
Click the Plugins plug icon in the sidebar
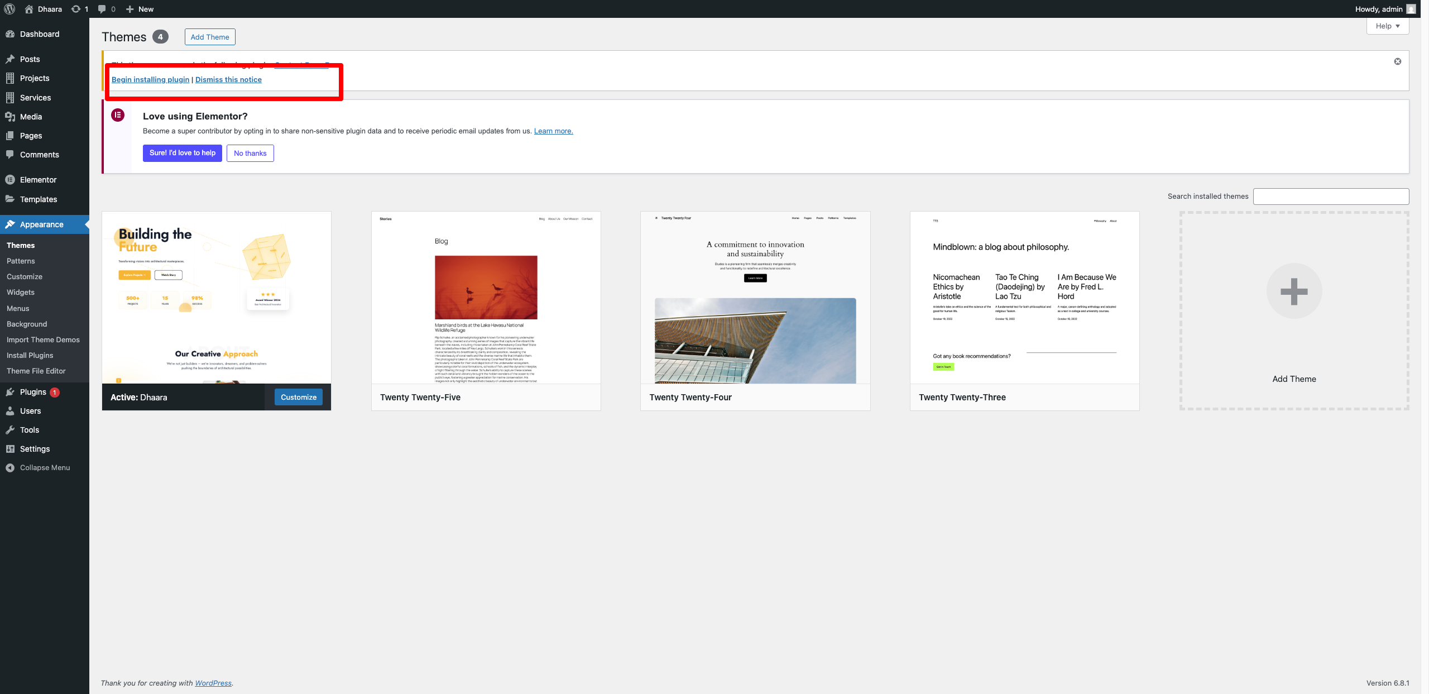point(10,392)
